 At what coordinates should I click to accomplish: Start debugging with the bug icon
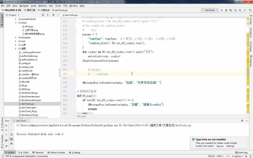pyautogui.click(x=226, y=10)
